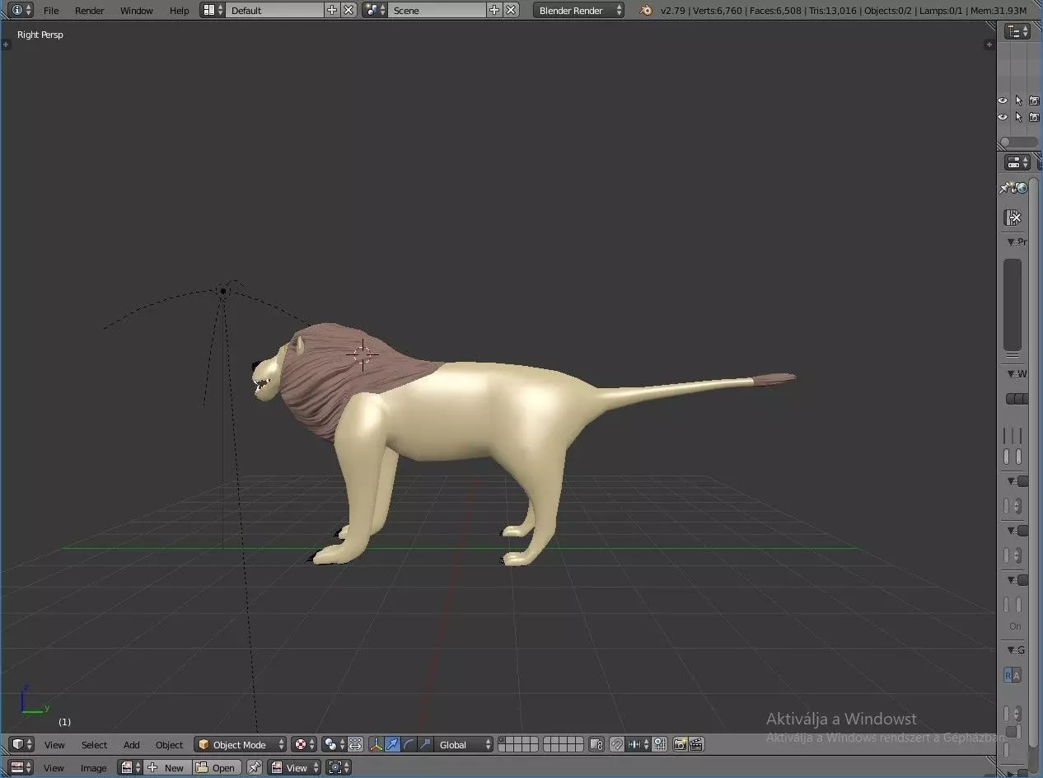Click the New image button
The height and width of the screenshot is (778, 1043).
point(167,767)
